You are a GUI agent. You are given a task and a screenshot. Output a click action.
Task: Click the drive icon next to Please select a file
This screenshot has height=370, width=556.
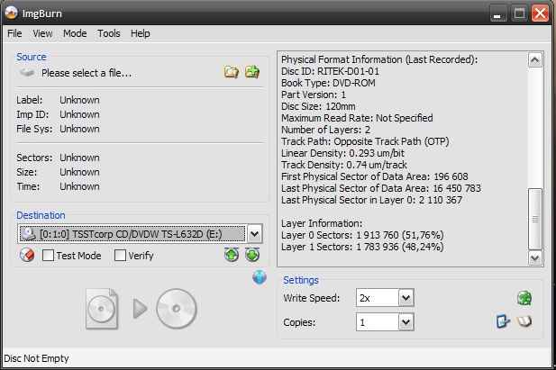tap(27, 73)
